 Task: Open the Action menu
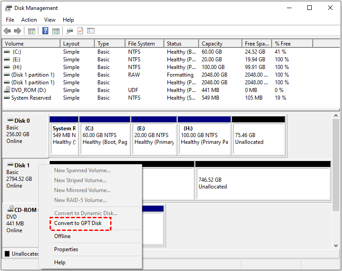point(29,20)
